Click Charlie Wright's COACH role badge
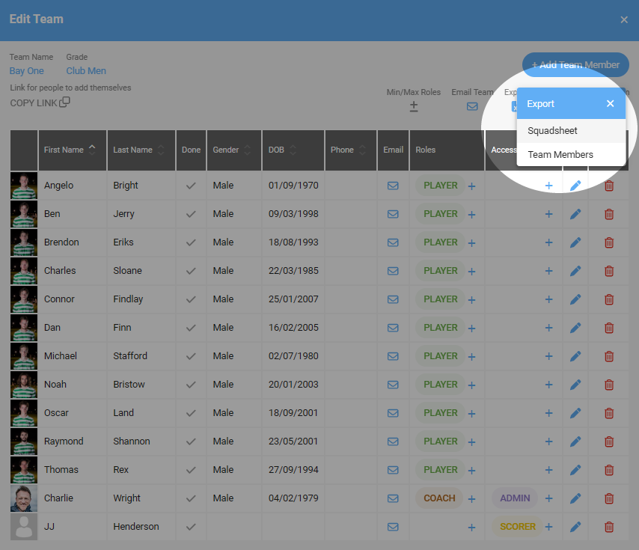This screenshot has height=550, width=639. pyautogui.click(x=439, y=498)
